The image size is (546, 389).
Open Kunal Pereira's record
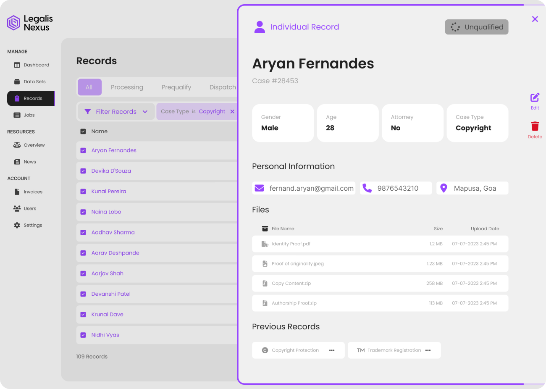(x=109, y=192)
